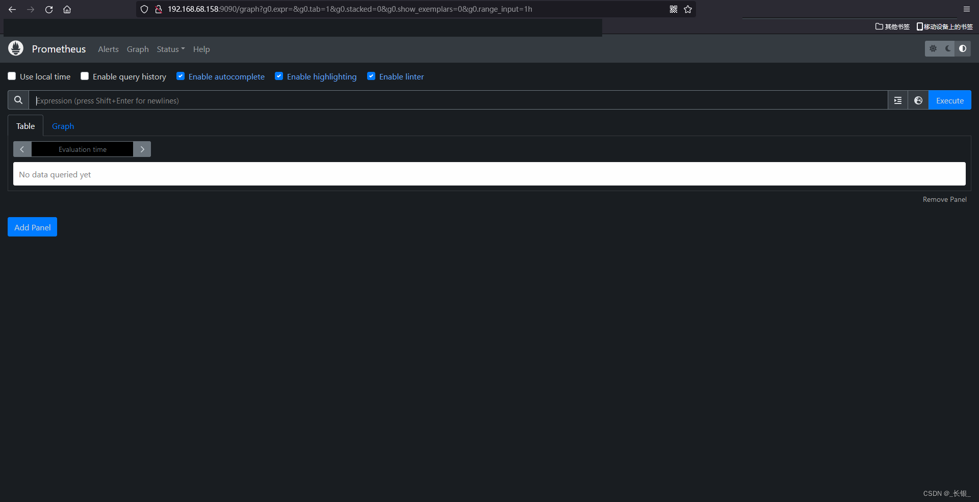Viewport: 979px width, 502px height.
Task: Open the Help page
Action: (x=201, y=49)
